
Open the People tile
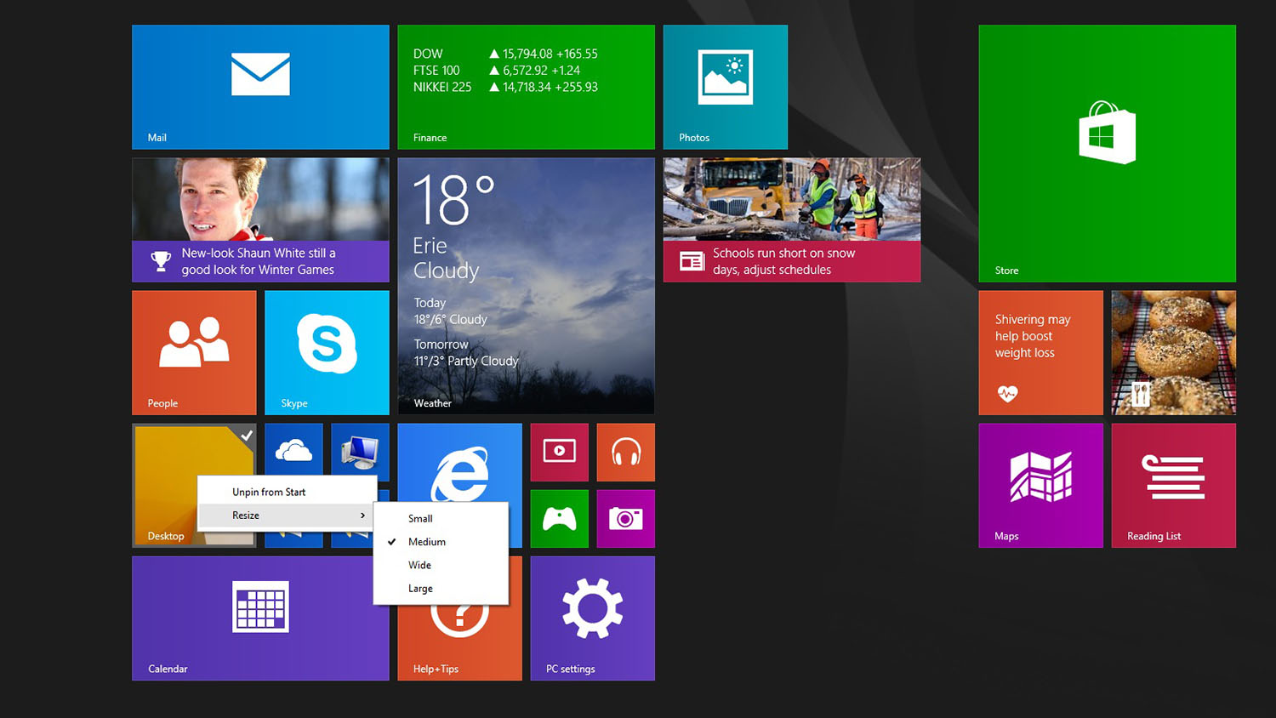point(194,353)
